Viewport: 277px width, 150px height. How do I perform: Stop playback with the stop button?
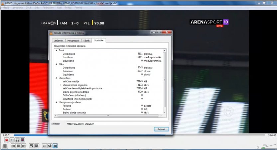point(18,146)
